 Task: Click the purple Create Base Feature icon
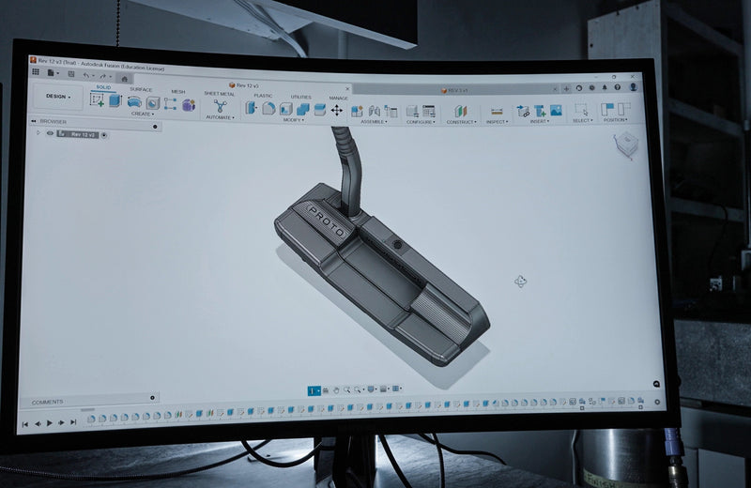[x=189, y=105]
